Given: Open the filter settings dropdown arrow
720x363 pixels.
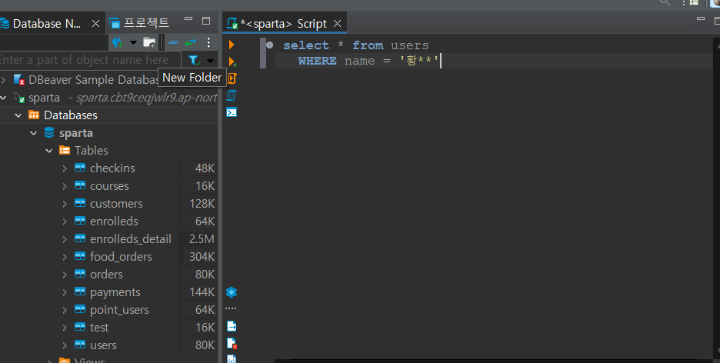Looking at the screenshot, I should coord(210,61).
